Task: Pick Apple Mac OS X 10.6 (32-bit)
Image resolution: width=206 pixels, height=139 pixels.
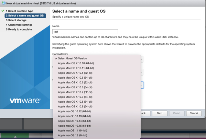Action: [97, 82]
